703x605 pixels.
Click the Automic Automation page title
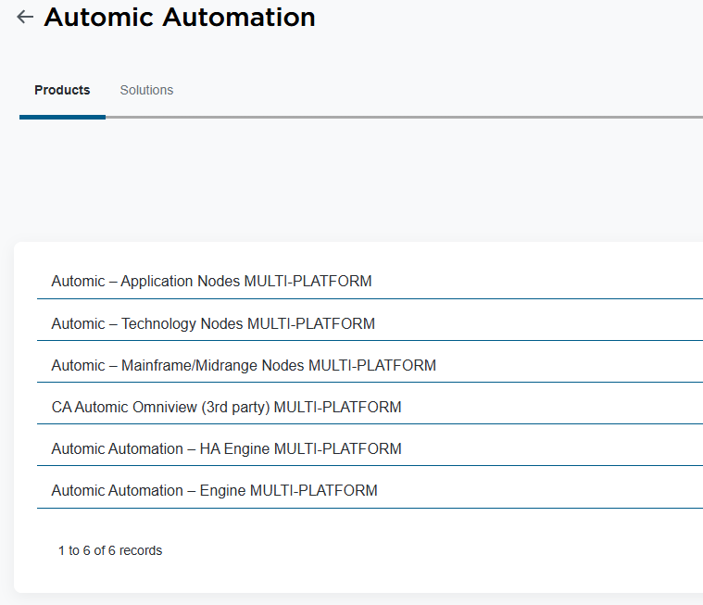coord(180,18)
